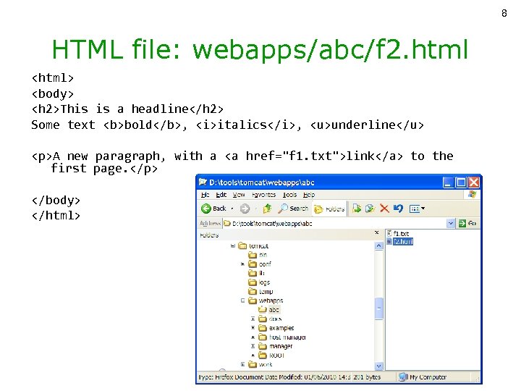The width and height of the screenshot is (521, 391).
Task: Minimize the Explorer window
Action: pos(448,182)
